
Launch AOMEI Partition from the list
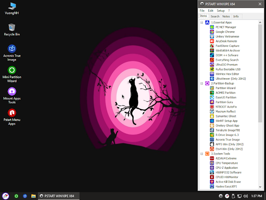pos(225,93)
